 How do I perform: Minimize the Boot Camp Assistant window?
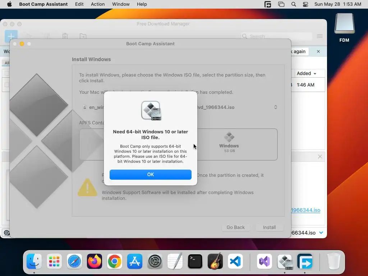[x=22, y=44]
